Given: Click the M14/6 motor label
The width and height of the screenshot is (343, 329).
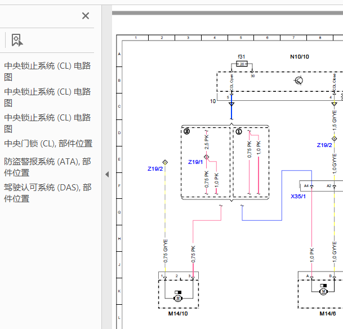Looking at the screenshot, I should click(328, 313).
